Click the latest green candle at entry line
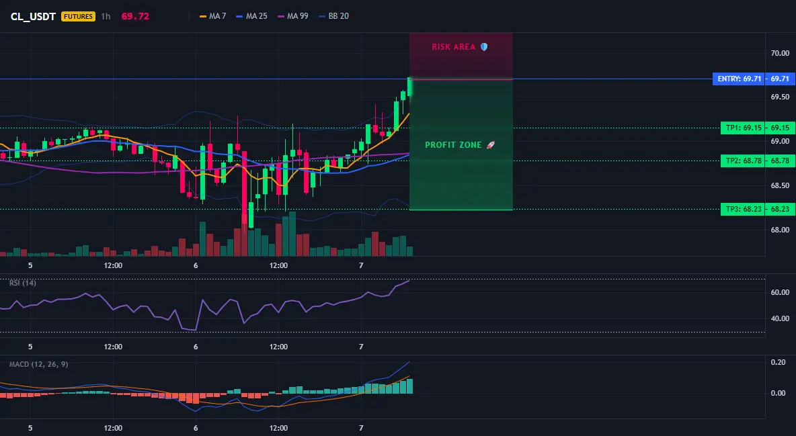796x436 pixels. 409,87
